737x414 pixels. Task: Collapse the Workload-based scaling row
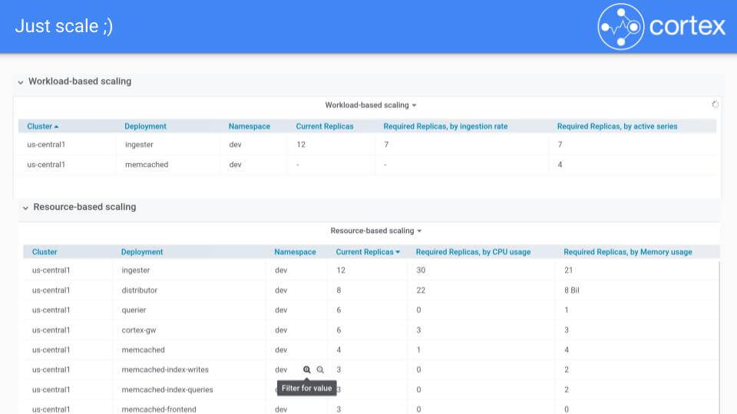pyautogui.click(x=21, y=82)
